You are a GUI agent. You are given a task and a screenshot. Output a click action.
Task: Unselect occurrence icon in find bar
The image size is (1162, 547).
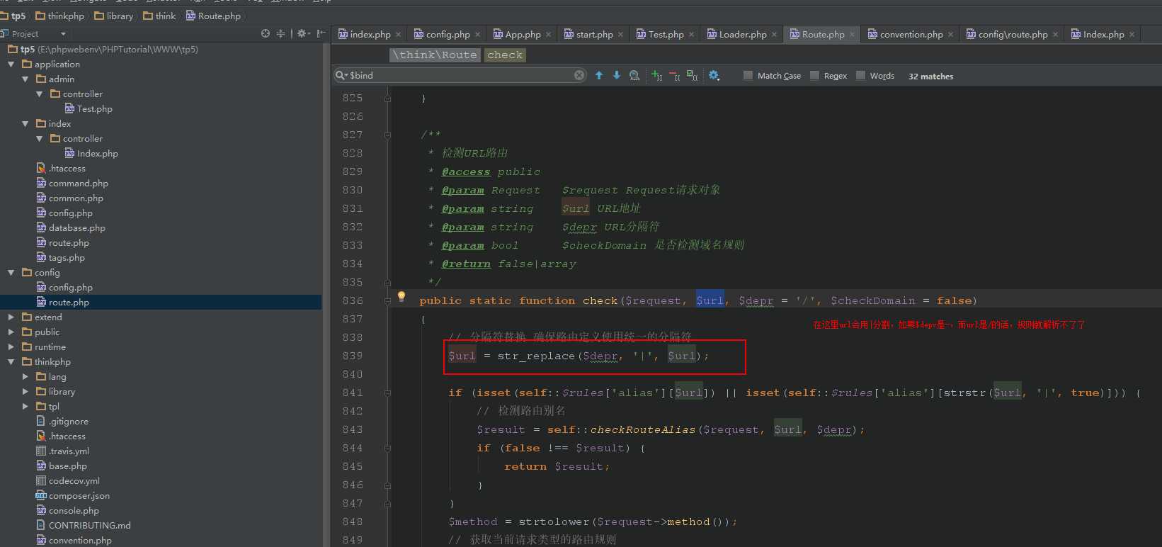click(x=675, y=75)
